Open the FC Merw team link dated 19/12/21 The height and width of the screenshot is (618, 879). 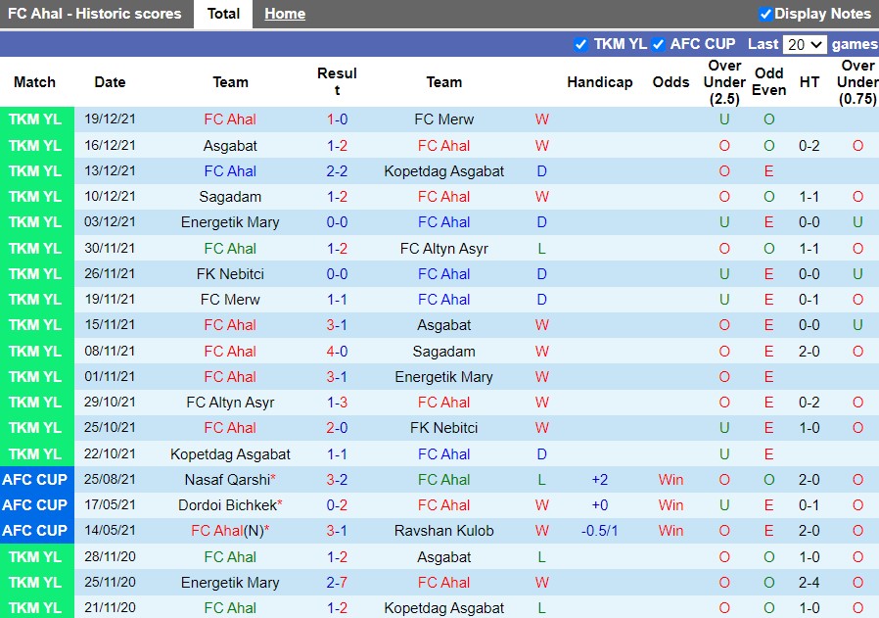tap(444, 119)
